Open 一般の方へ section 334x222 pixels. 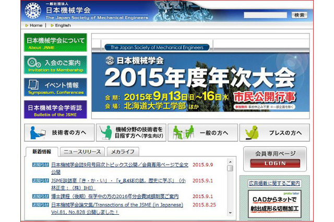203,133
